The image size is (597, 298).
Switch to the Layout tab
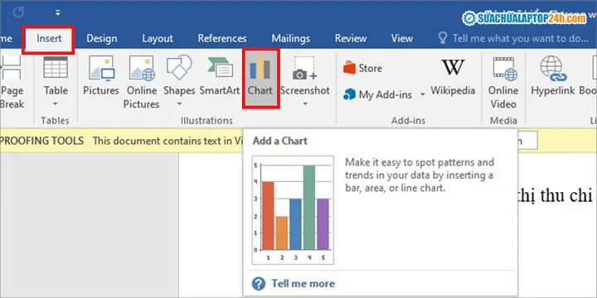tap(158, 38)
